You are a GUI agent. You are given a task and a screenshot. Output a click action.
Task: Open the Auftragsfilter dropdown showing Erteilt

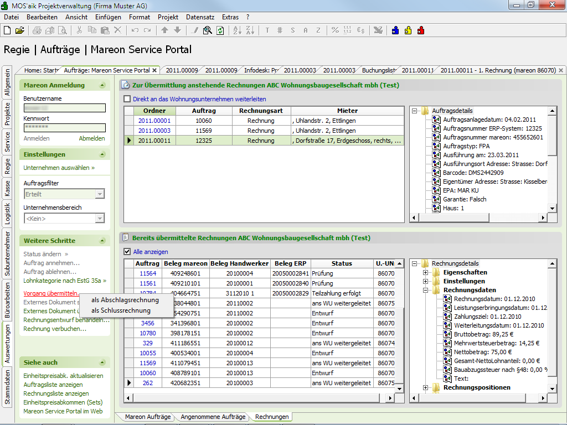click(100, 194)
